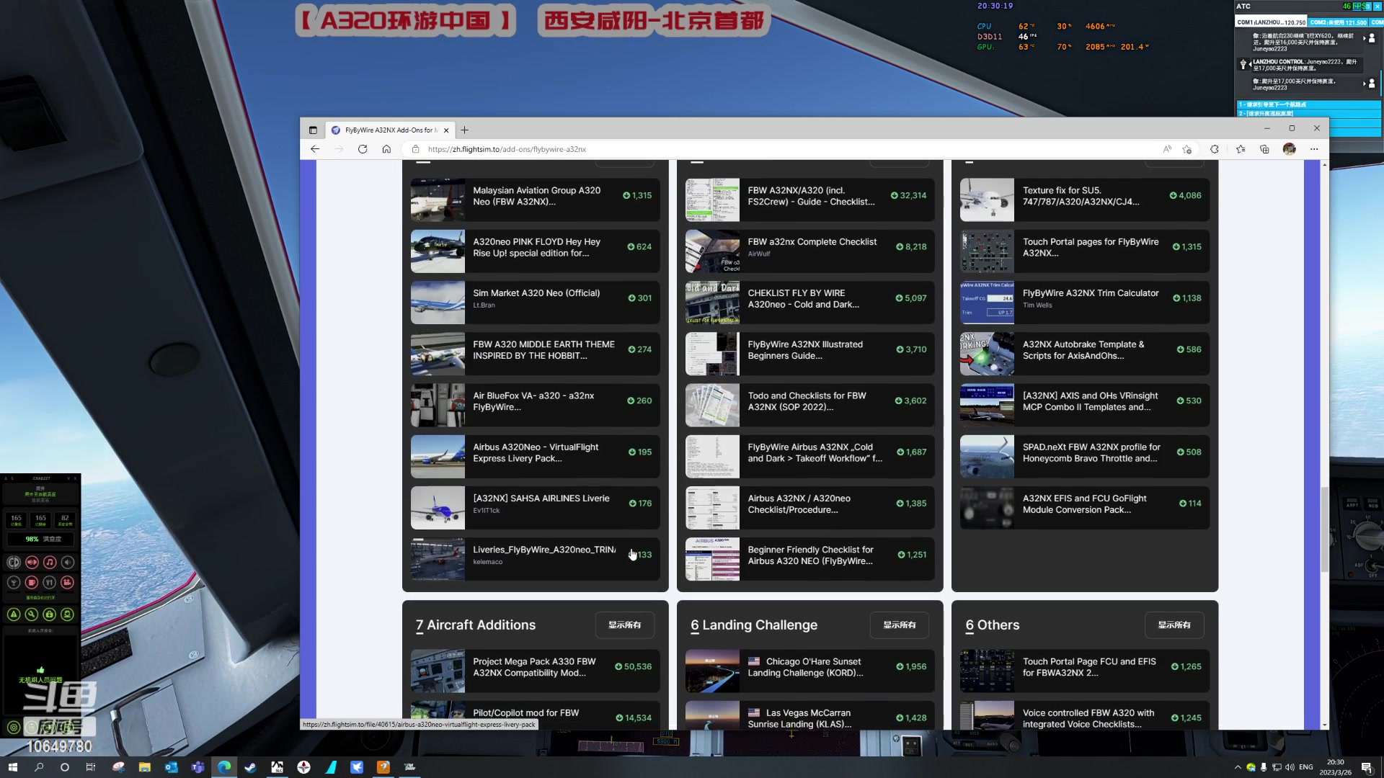Toggle the coffee cup service icon
Image resolution: width=1384 pixels, height=778 pixels.
coord(32,582)
